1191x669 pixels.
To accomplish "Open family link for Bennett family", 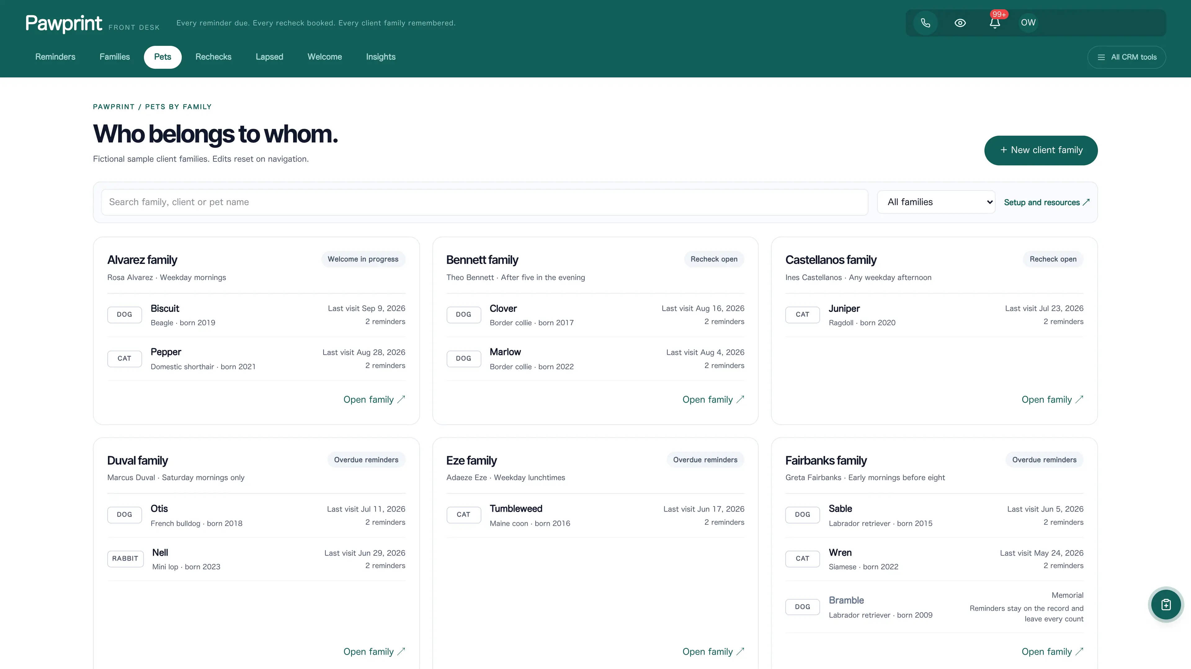I will click(x=713, y=399).
